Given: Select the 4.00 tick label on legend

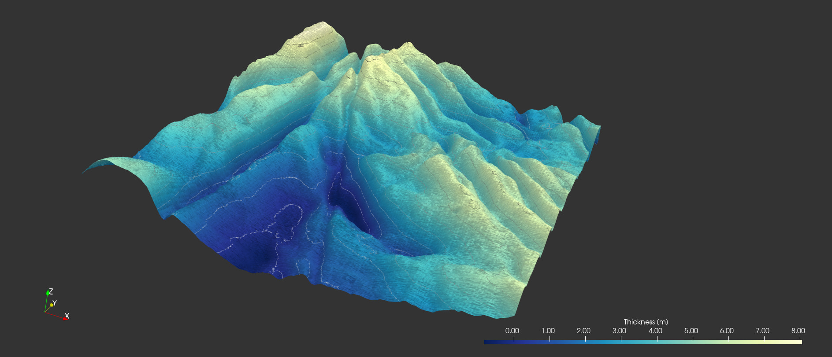Looking at the screenshot, I should point(655,331).
